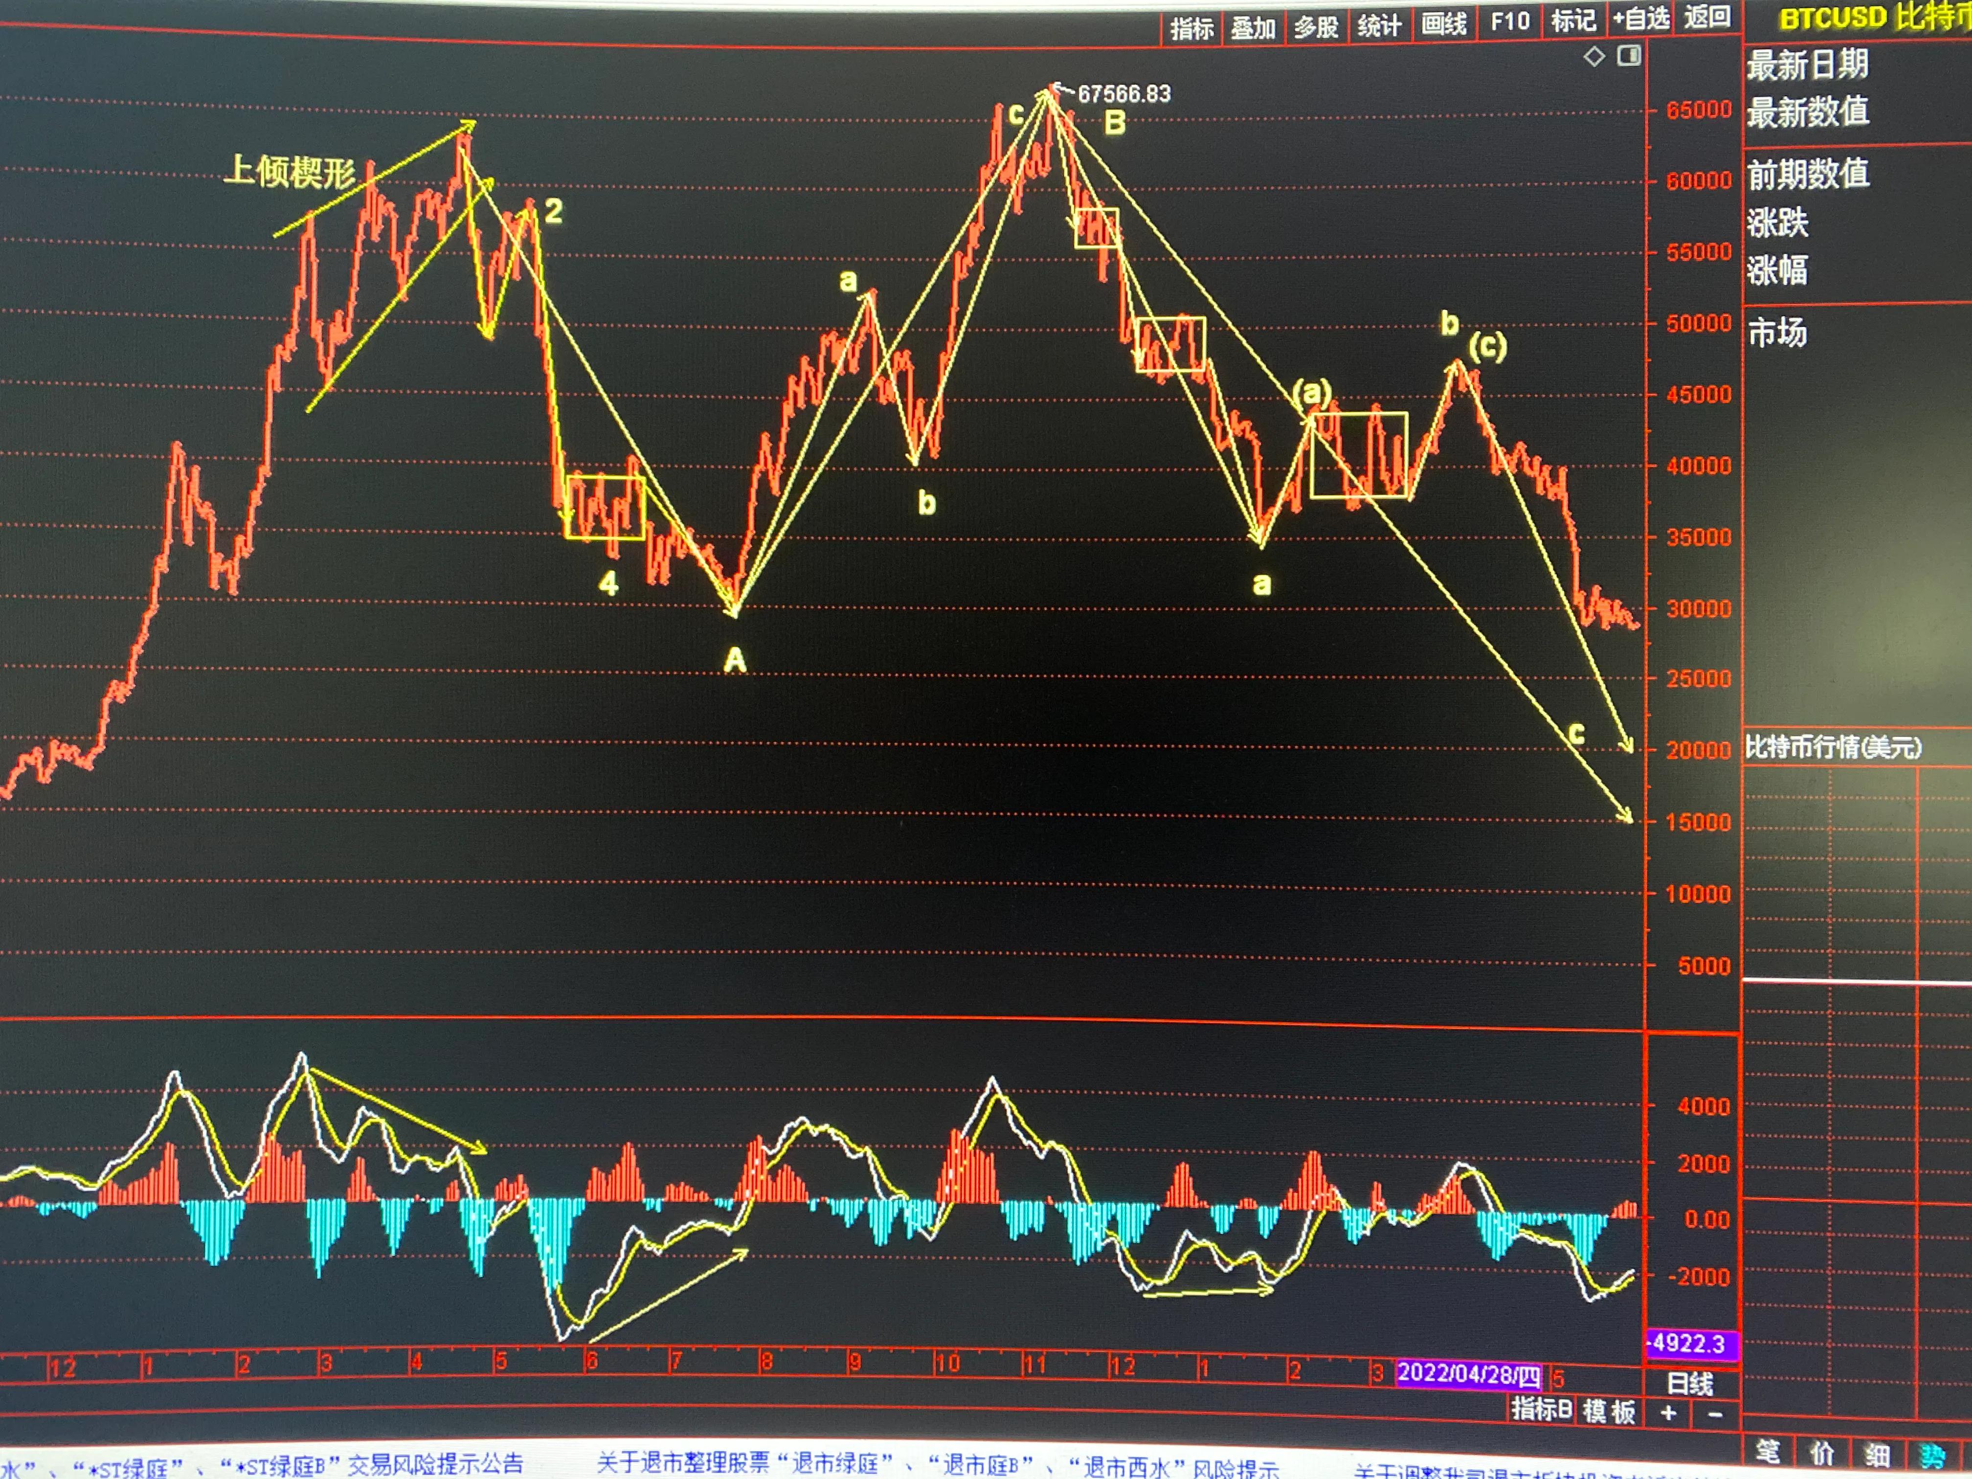Click the 涨跌 label

(x=1778, y=223)
